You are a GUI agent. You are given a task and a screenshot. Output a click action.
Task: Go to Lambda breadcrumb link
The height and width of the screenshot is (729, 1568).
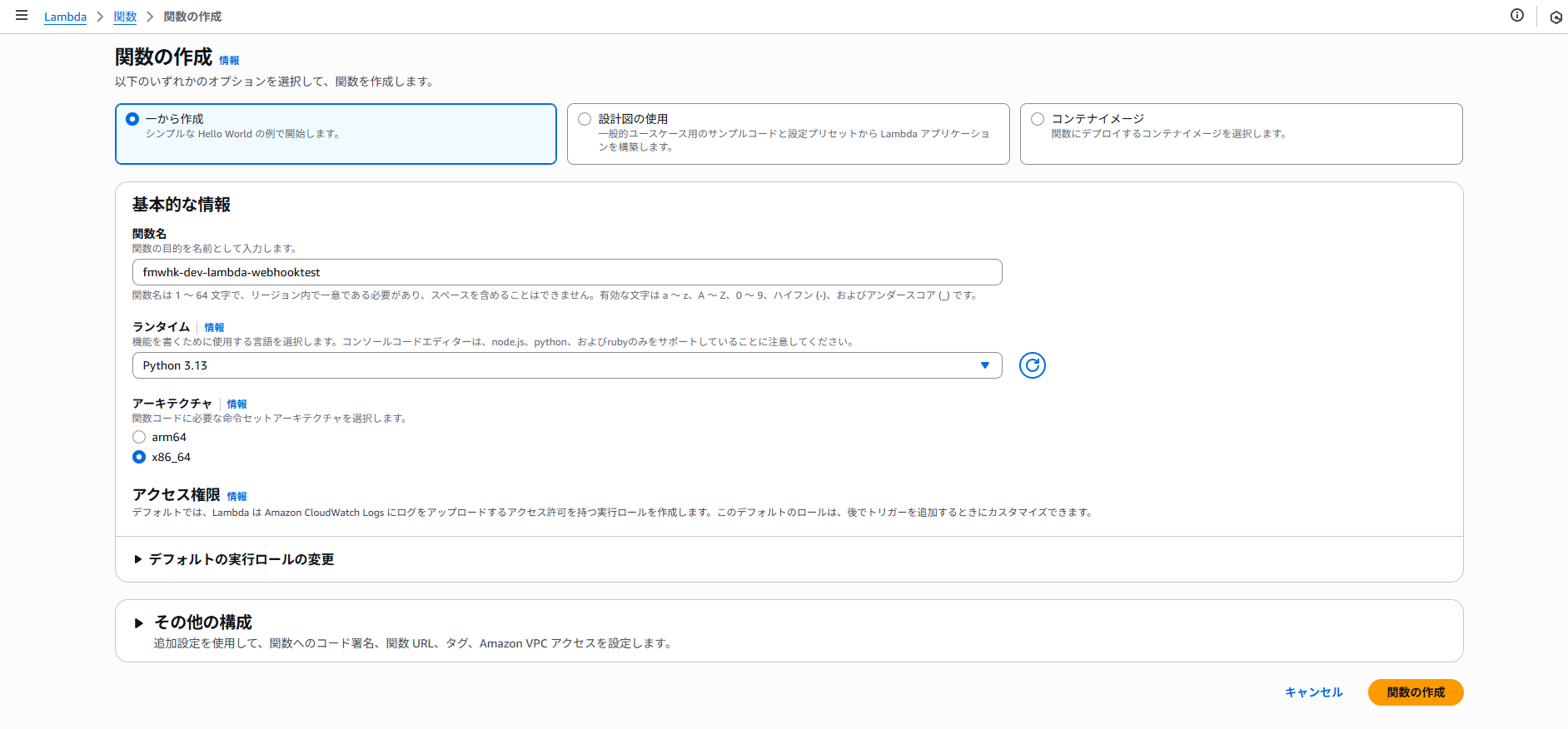tap(65, 17)
